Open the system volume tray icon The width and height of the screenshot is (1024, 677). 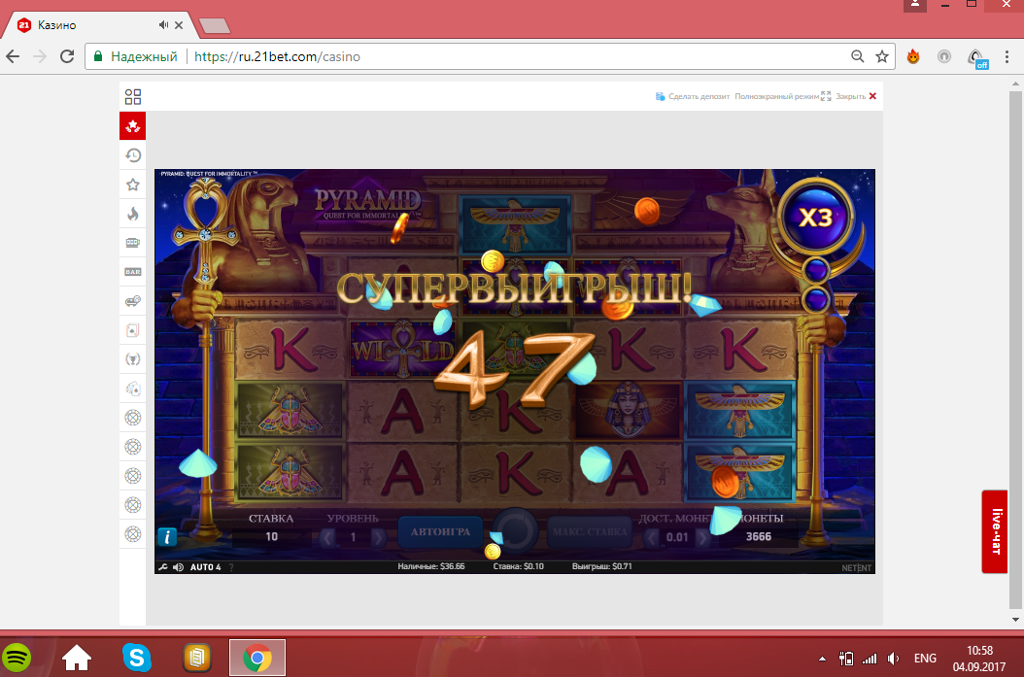[894, 659]
